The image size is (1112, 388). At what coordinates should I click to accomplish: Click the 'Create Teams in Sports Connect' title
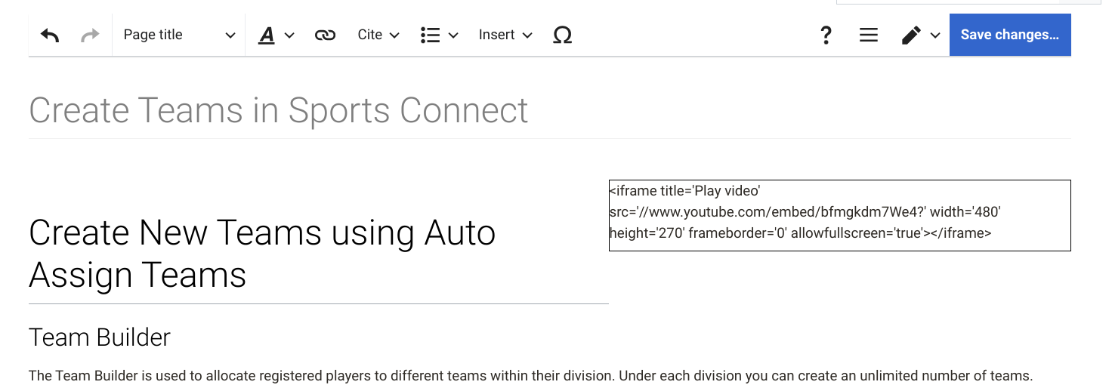(278, 111)
